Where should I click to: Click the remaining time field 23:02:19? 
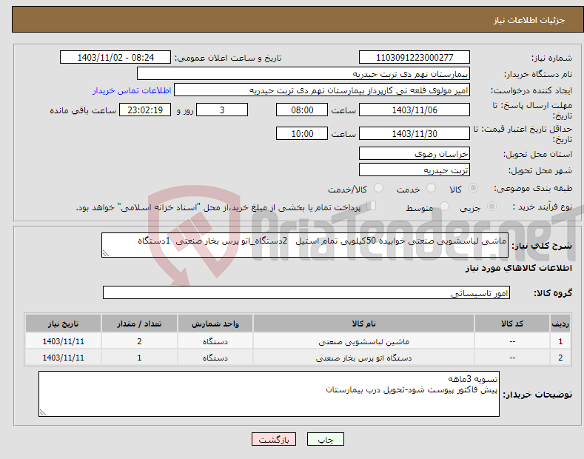point(145,110)
